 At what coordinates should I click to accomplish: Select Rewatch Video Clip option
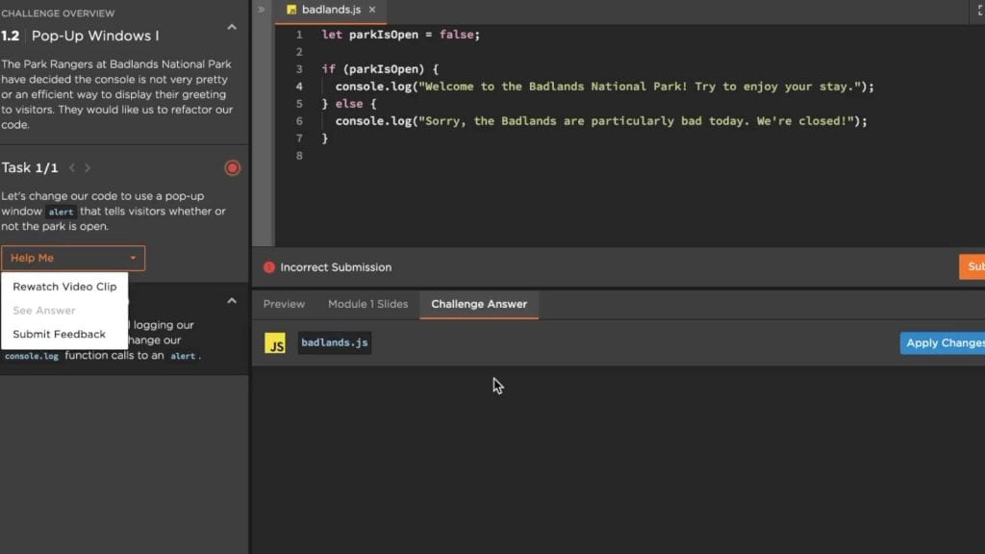pyautogui.click(x=64, y=287)
